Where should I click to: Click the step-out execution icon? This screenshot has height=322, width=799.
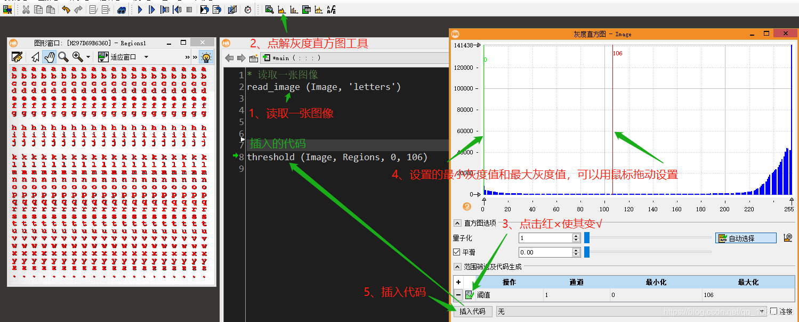coord(177,10)
